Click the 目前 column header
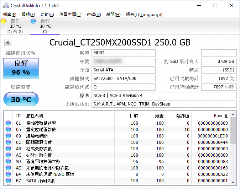The image size is (240, 189). [127, 116]
